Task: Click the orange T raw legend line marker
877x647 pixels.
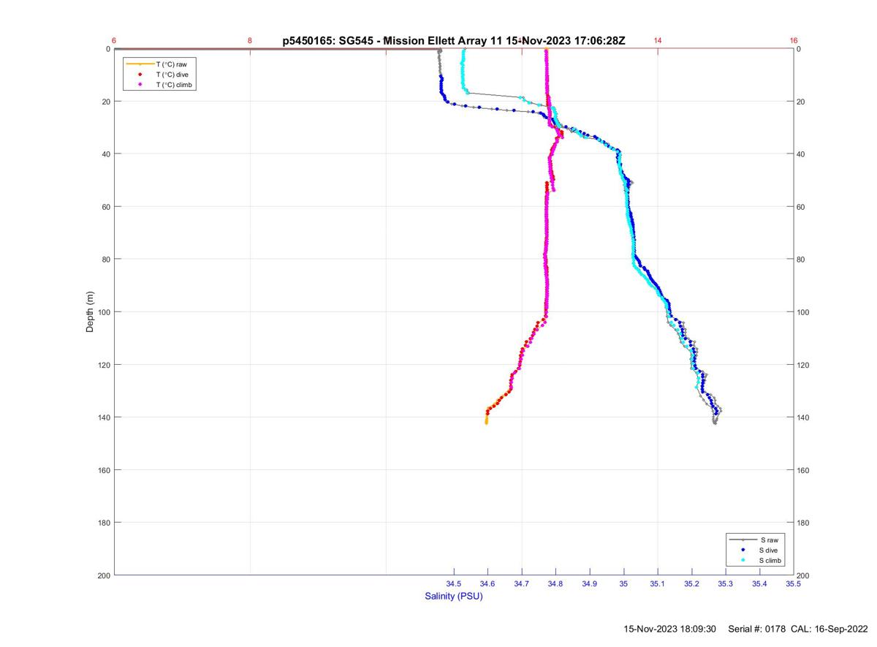Action: (140, 64)
